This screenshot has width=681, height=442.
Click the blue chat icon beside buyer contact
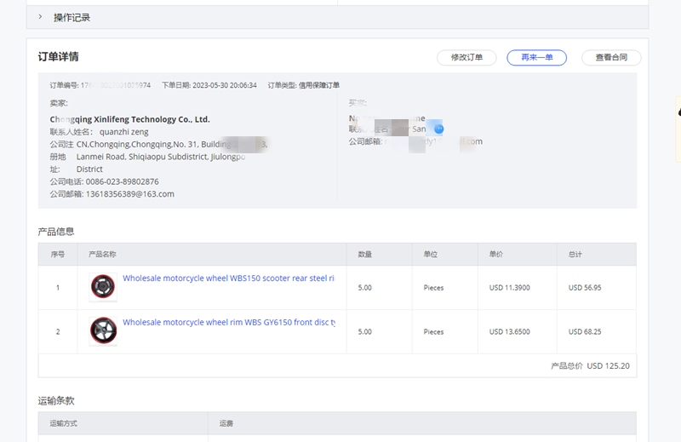coord(439,129)
